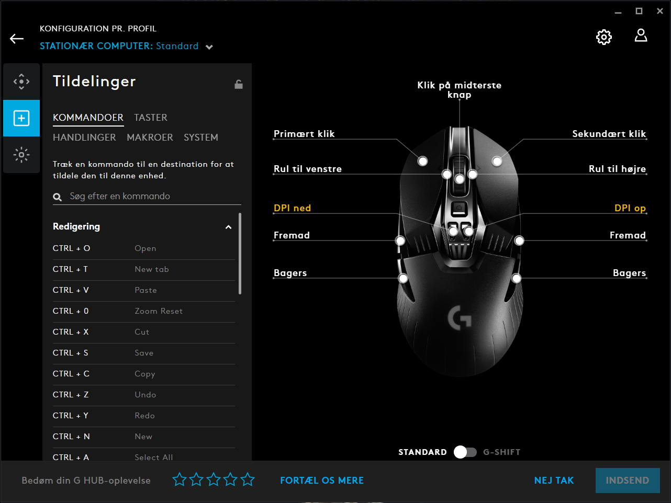Screen dimensions: 671x503
Task: Open the profile dropdown next to Standard
Action: tap(209, 47)
